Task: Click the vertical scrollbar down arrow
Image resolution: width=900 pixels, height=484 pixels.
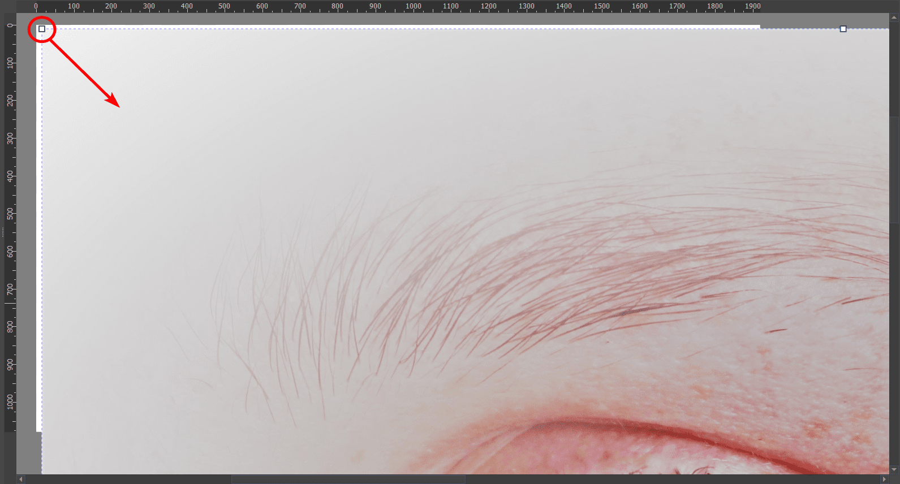Action: (894, 469)
